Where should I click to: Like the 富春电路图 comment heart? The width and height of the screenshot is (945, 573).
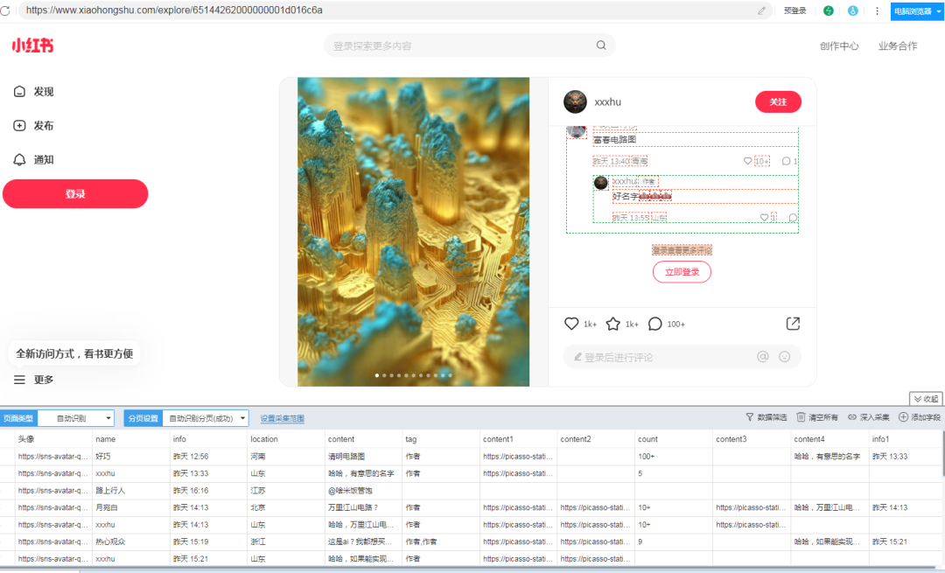(747, 161)
